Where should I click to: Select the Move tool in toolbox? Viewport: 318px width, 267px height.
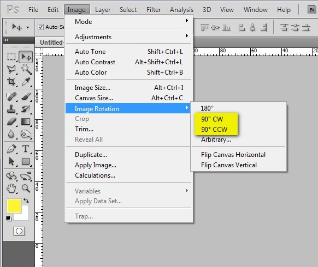tap(26, 57)
